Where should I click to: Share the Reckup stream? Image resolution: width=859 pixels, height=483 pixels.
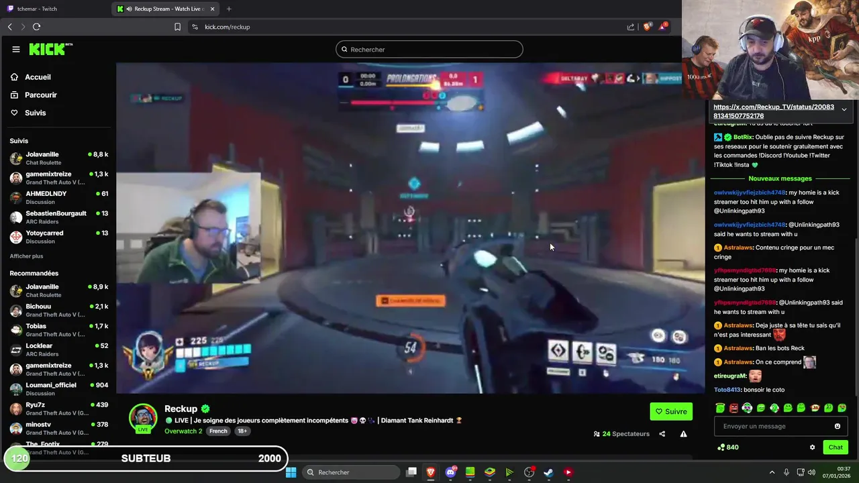point(662,434)
